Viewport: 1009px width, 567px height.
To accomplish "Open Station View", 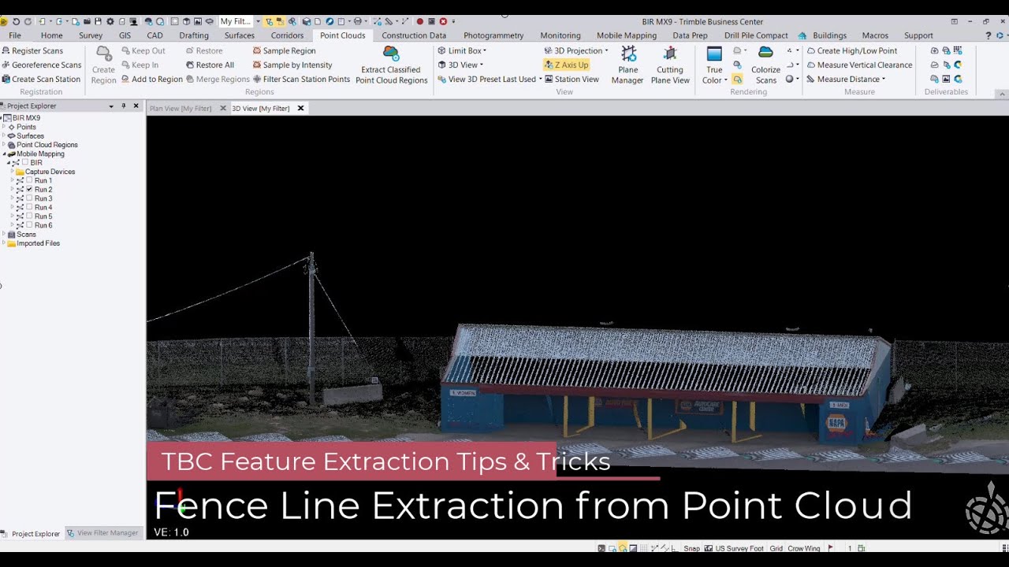I will pos(572,79).
